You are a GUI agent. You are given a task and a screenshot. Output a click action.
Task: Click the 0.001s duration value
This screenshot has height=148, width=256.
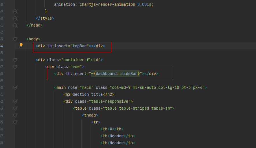tap(144, 4)
